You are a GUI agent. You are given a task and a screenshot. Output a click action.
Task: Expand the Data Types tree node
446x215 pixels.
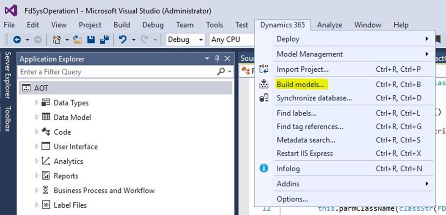[37, 102]
